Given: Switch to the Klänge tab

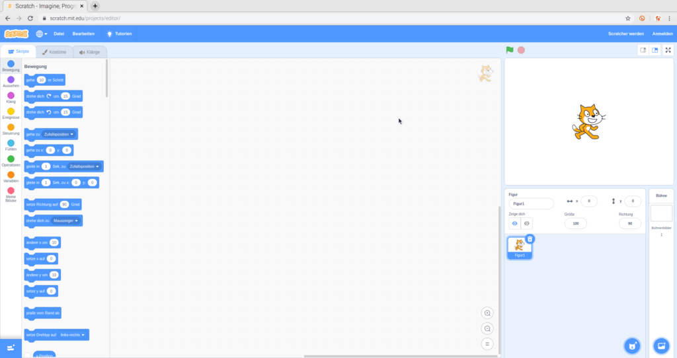Looking at the screenshot, I should pos(89,52).
